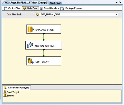Open the Data Flow Task combo box
The height and width of the screenshot is (105, 124).
pyautogui.click(x=76, y=14)
